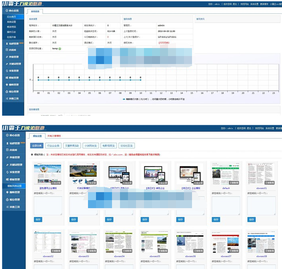Filter templates by 电影视频(1)
Image resolution: width=282 pixels, height=269 pixels.
click(109, 146)
